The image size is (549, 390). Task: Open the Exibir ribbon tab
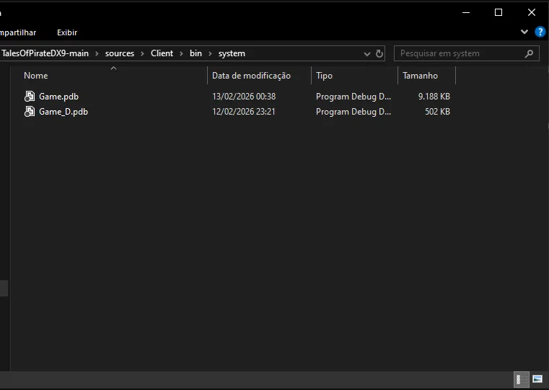tap(67, 32)
